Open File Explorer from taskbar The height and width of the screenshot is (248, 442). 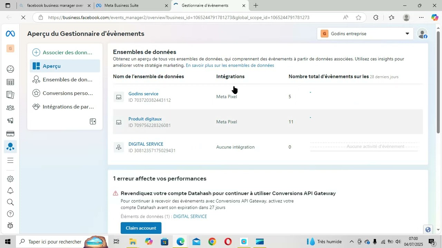coord(133,242)
